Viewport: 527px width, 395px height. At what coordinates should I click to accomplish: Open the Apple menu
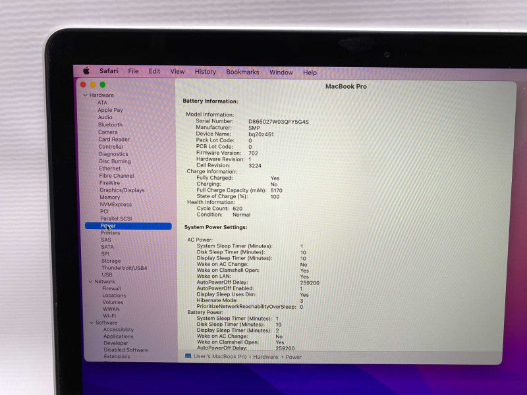click(x=86, y=70)
